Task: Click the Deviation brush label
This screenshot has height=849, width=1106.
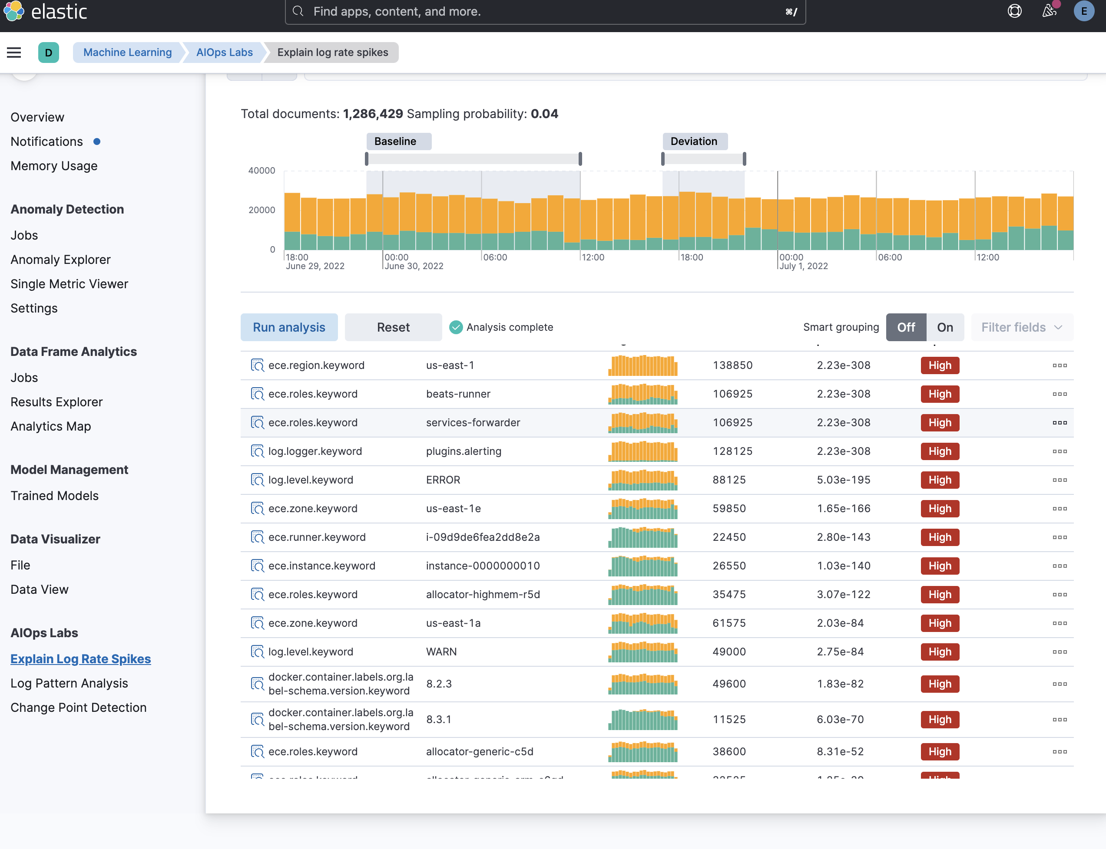Action: click(695, 141)
